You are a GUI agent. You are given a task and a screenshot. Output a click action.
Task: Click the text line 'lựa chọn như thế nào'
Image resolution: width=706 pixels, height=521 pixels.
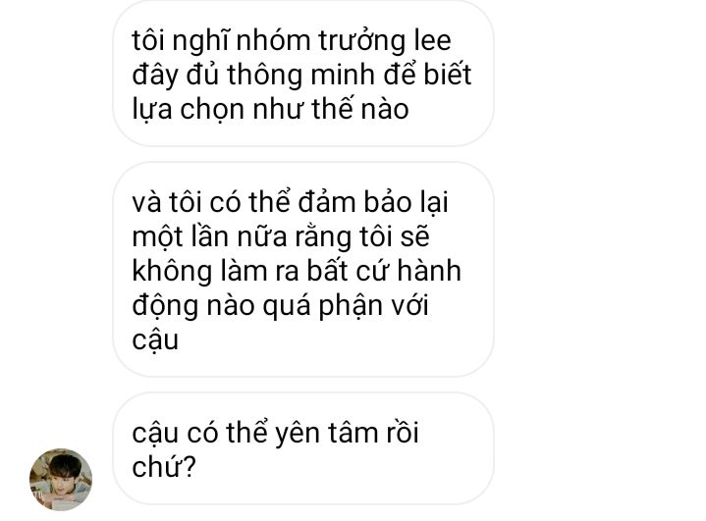271,109
